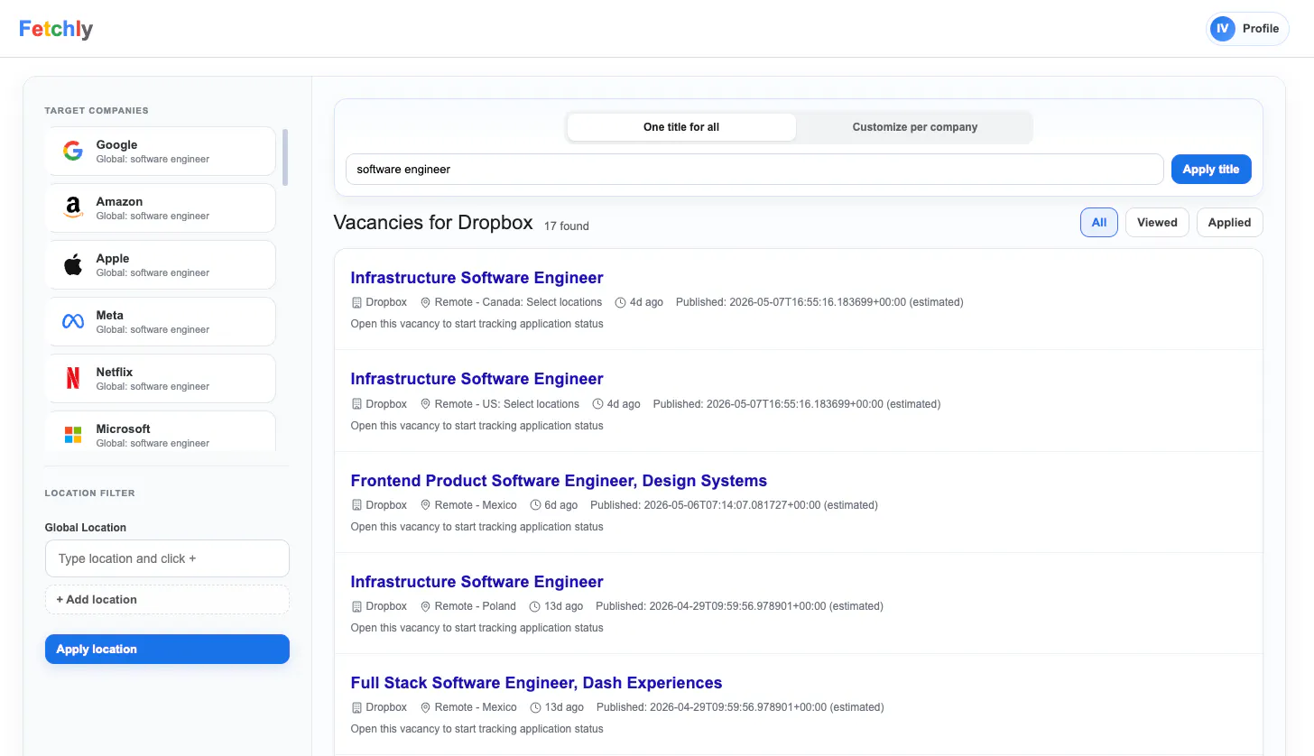
Task: Click clock icon in Remote - Poland vacancy
Action: tap(534, 606)
